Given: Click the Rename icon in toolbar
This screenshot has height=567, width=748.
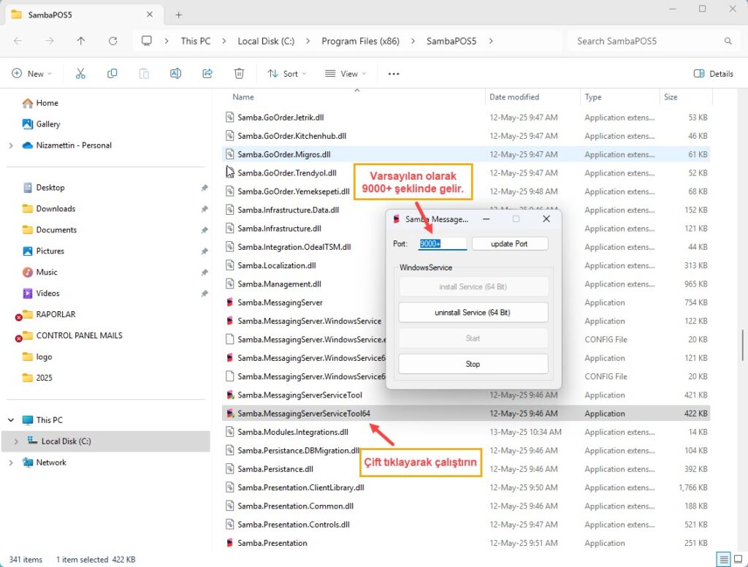Looking at the screenshot, I should point(175,74).
